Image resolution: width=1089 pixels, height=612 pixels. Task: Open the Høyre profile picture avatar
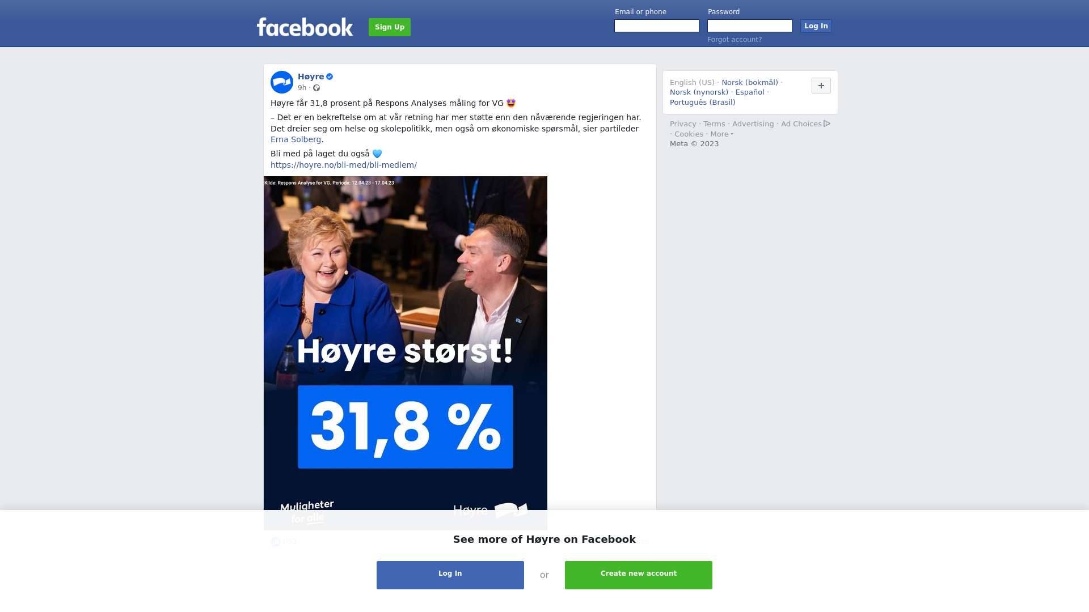(282, 82)
